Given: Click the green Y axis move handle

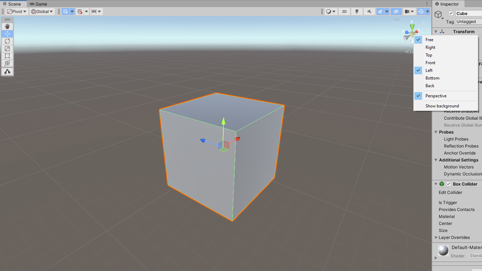Looking at the screenshot, I should (x=223, y=121).
